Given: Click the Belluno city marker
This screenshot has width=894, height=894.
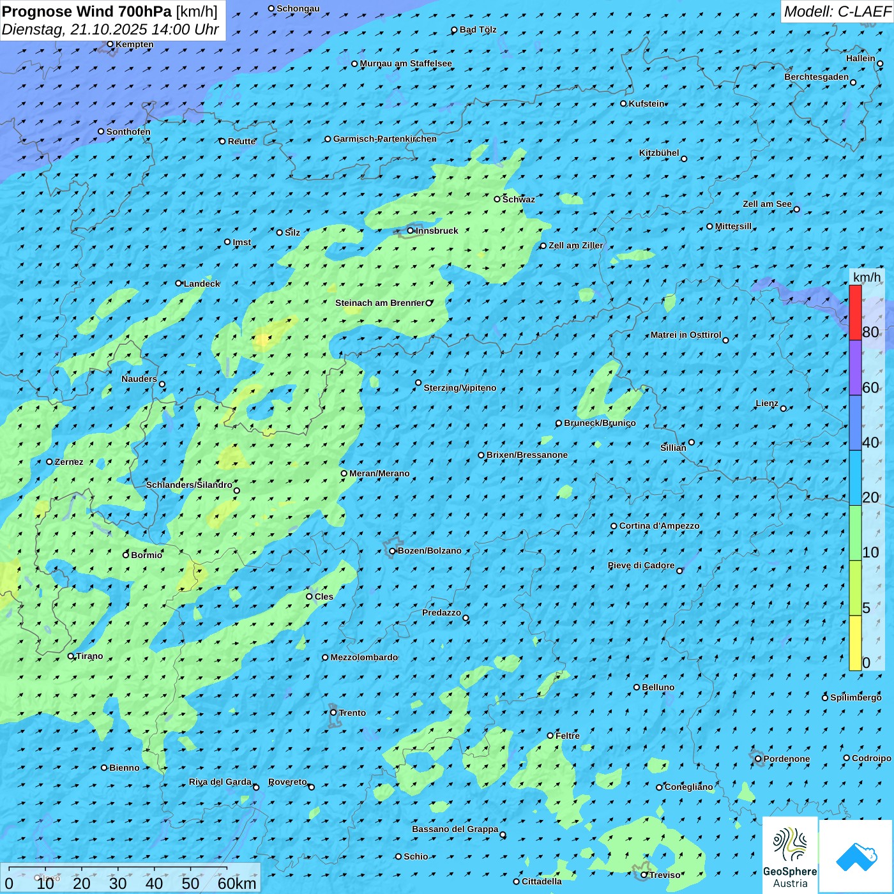Looking at the screenshot, I should point(637,688).
